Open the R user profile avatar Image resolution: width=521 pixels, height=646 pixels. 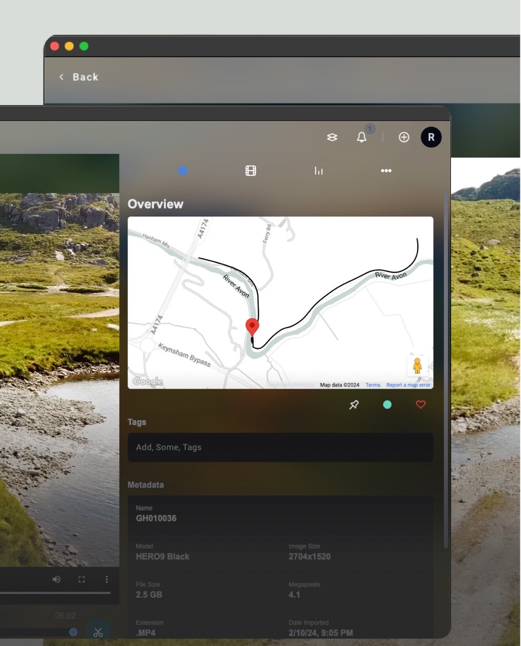(x=431, y=138)
